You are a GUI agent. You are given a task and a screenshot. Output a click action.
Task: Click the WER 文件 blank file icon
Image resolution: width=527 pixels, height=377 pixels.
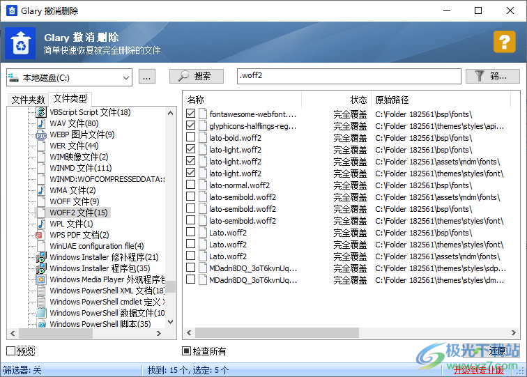(x=41, y=146)
